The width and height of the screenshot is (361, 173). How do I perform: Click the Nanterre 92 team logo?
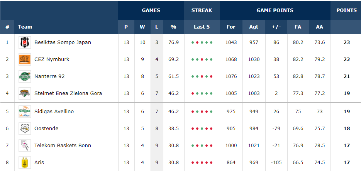click(25, 76)
